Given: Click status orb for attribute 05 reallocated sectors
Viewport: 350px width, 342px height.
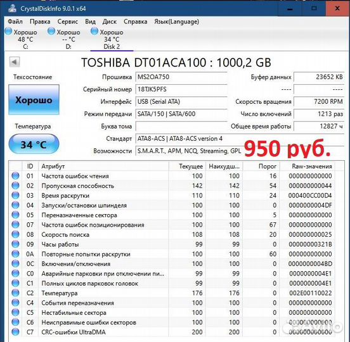Looking at the screenshot, I should (15, 215).
